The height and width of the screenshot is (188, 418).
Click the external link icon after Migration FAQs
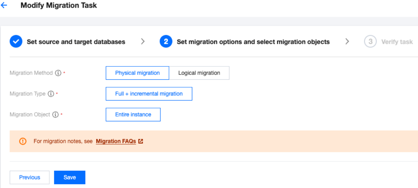(x=141, y=141)
